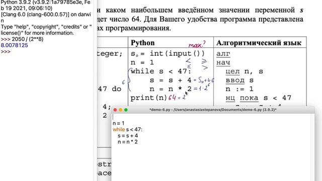Click 'программирования.' in document paragraph
This screenshot has height=181, width=322.
(x=138, y=28)
